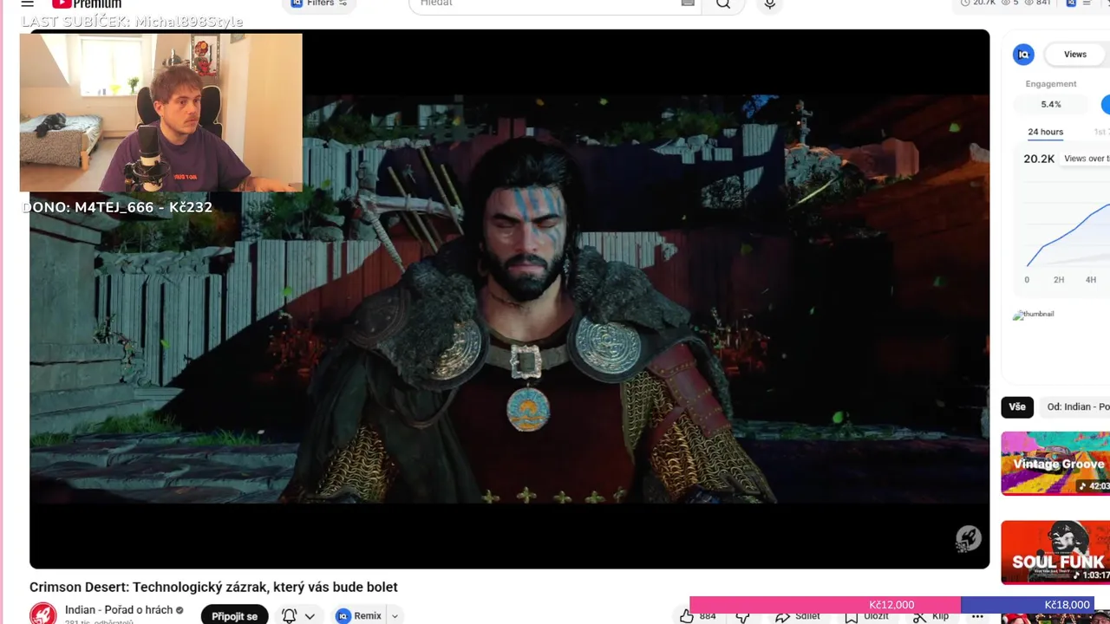
Task: Open the YouTube hamburger guide menu
Action: pos(27,3)
